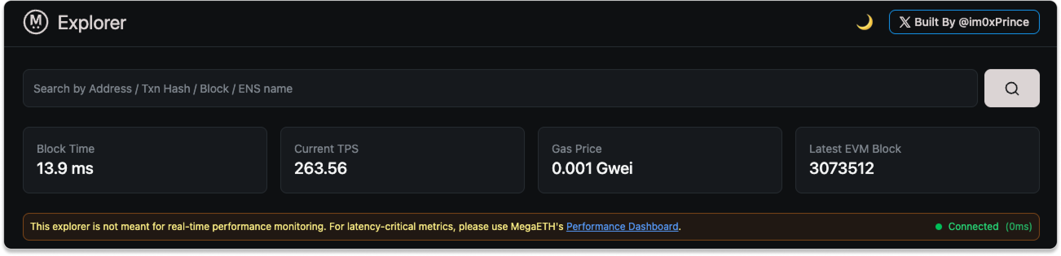1061x256 pixels.
Task: Select the Latest EVM Block label
Action: (x=855, y=149)
